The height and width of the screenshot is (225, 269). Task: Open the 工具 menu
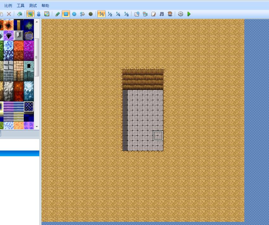pyautogui.click(x=21, y=6)
